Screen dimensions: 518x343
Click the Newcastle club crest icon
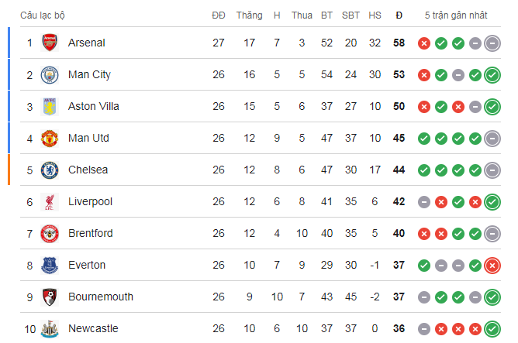(50, 328)
